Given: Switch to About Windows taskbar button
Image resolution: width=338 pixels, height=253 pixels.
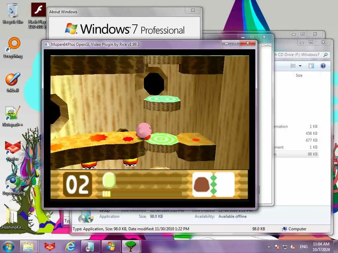Looking at the screenshot, I should point(111,246).
